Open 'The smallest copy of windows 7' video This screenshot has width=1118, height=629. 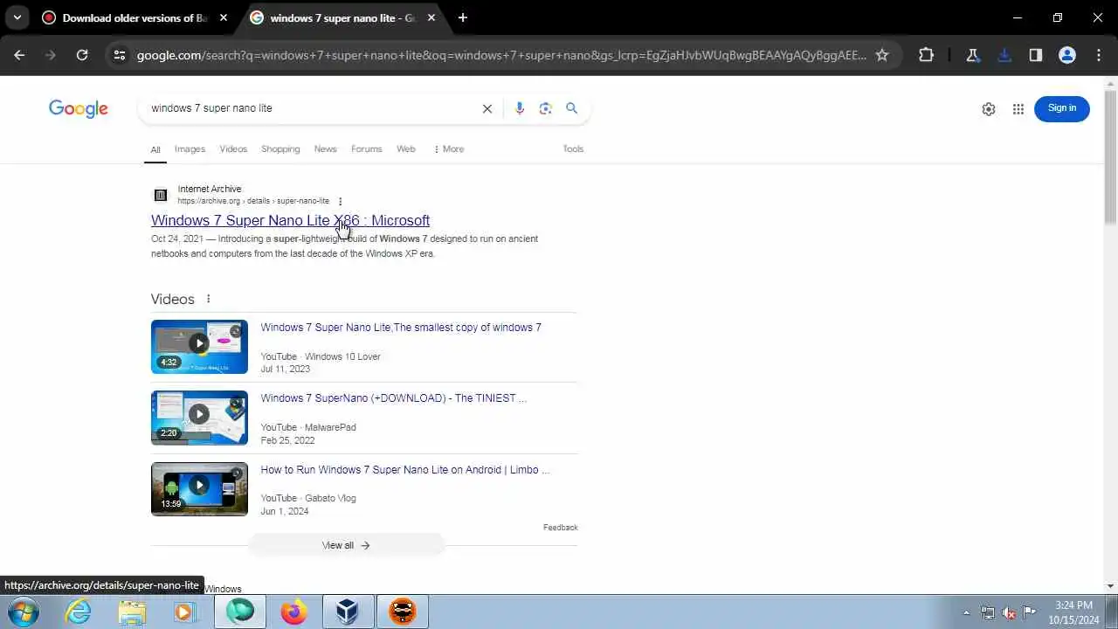click(401, 328)
